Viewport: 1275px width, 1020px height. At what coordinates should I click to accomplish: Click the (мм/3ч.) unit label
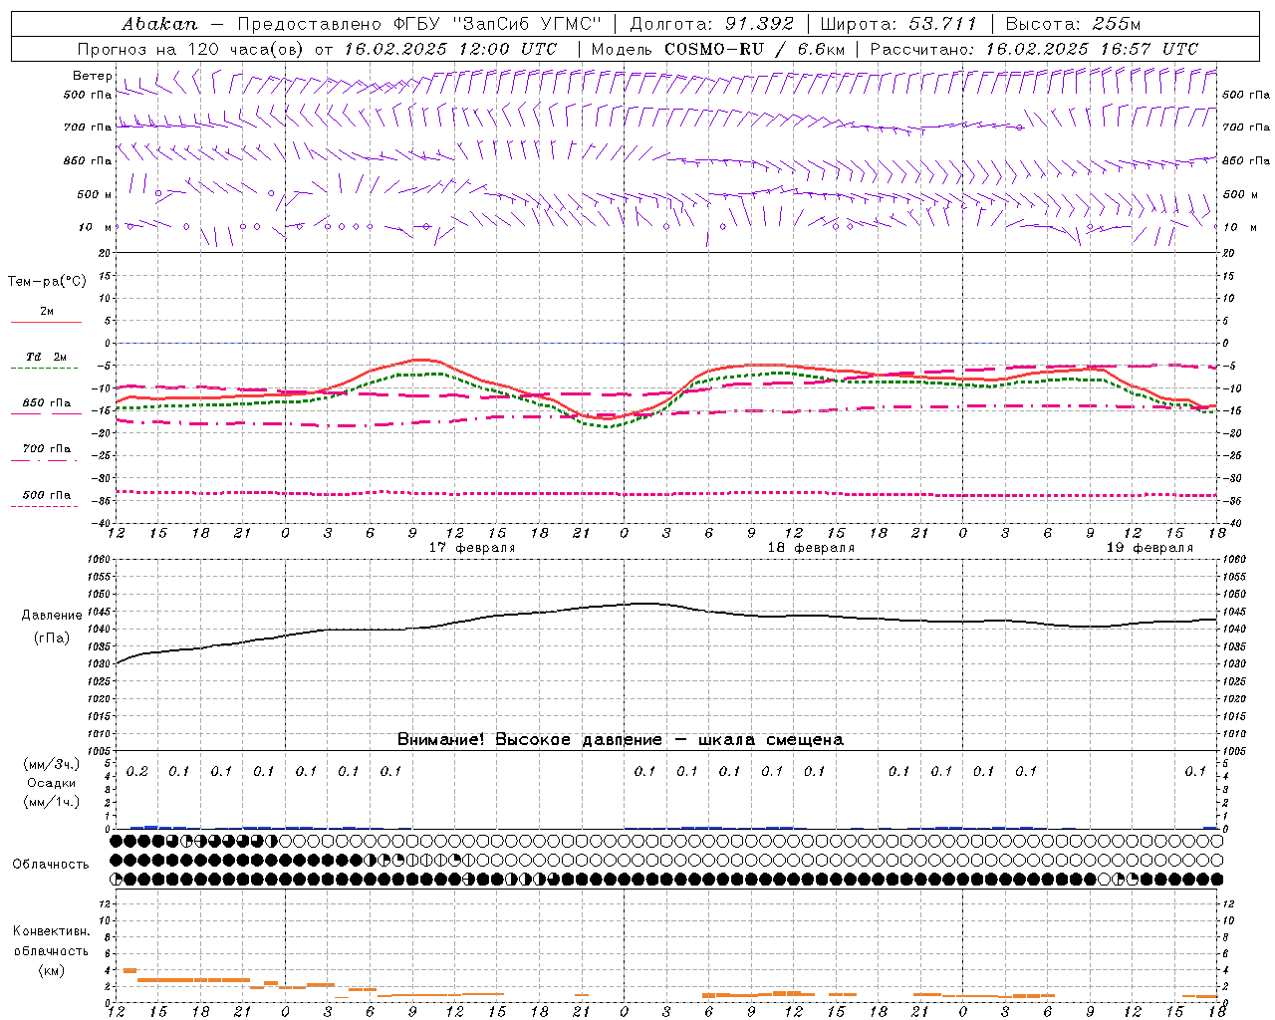pos(52,764)
